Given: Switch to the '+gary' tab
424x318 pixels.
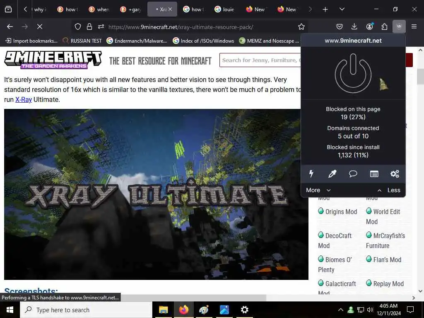Looking at the screenshot, I should click(131, 9).
